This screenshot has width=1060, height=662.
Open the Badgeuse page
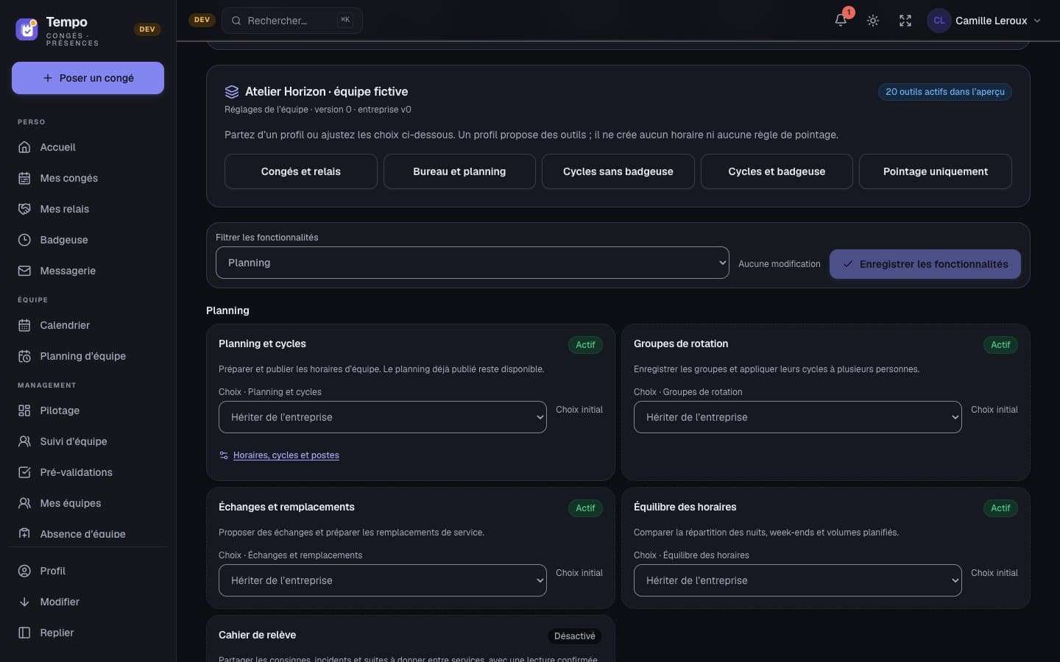pos(88,240)
